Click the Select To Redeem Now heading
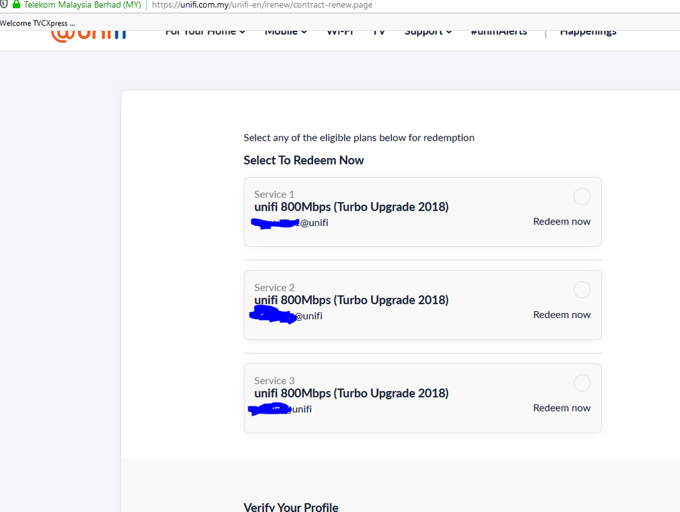 click(x=304, y=161)
